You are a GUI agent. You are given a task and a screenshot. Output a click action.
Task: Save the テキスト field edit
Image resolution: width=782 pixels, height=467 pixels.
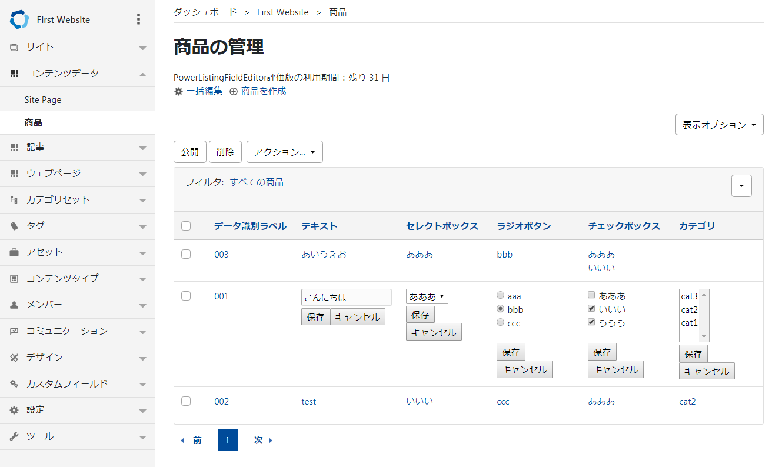coord(315,317)
